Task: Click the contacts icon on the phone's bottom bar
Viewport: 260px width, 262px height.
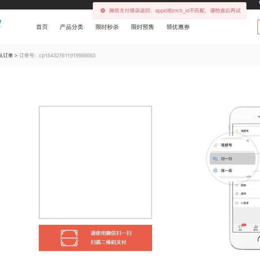Action: click(256, 227)
